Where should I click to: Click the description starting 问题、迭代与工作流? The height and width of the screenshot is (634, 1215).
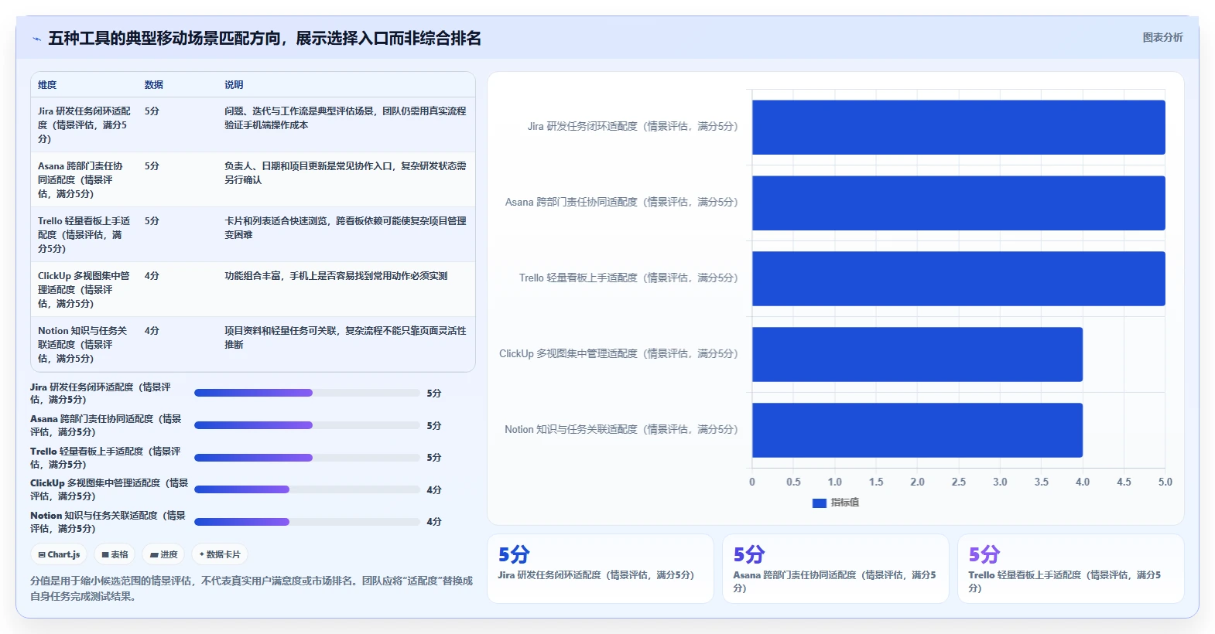[x=345, y=118]
